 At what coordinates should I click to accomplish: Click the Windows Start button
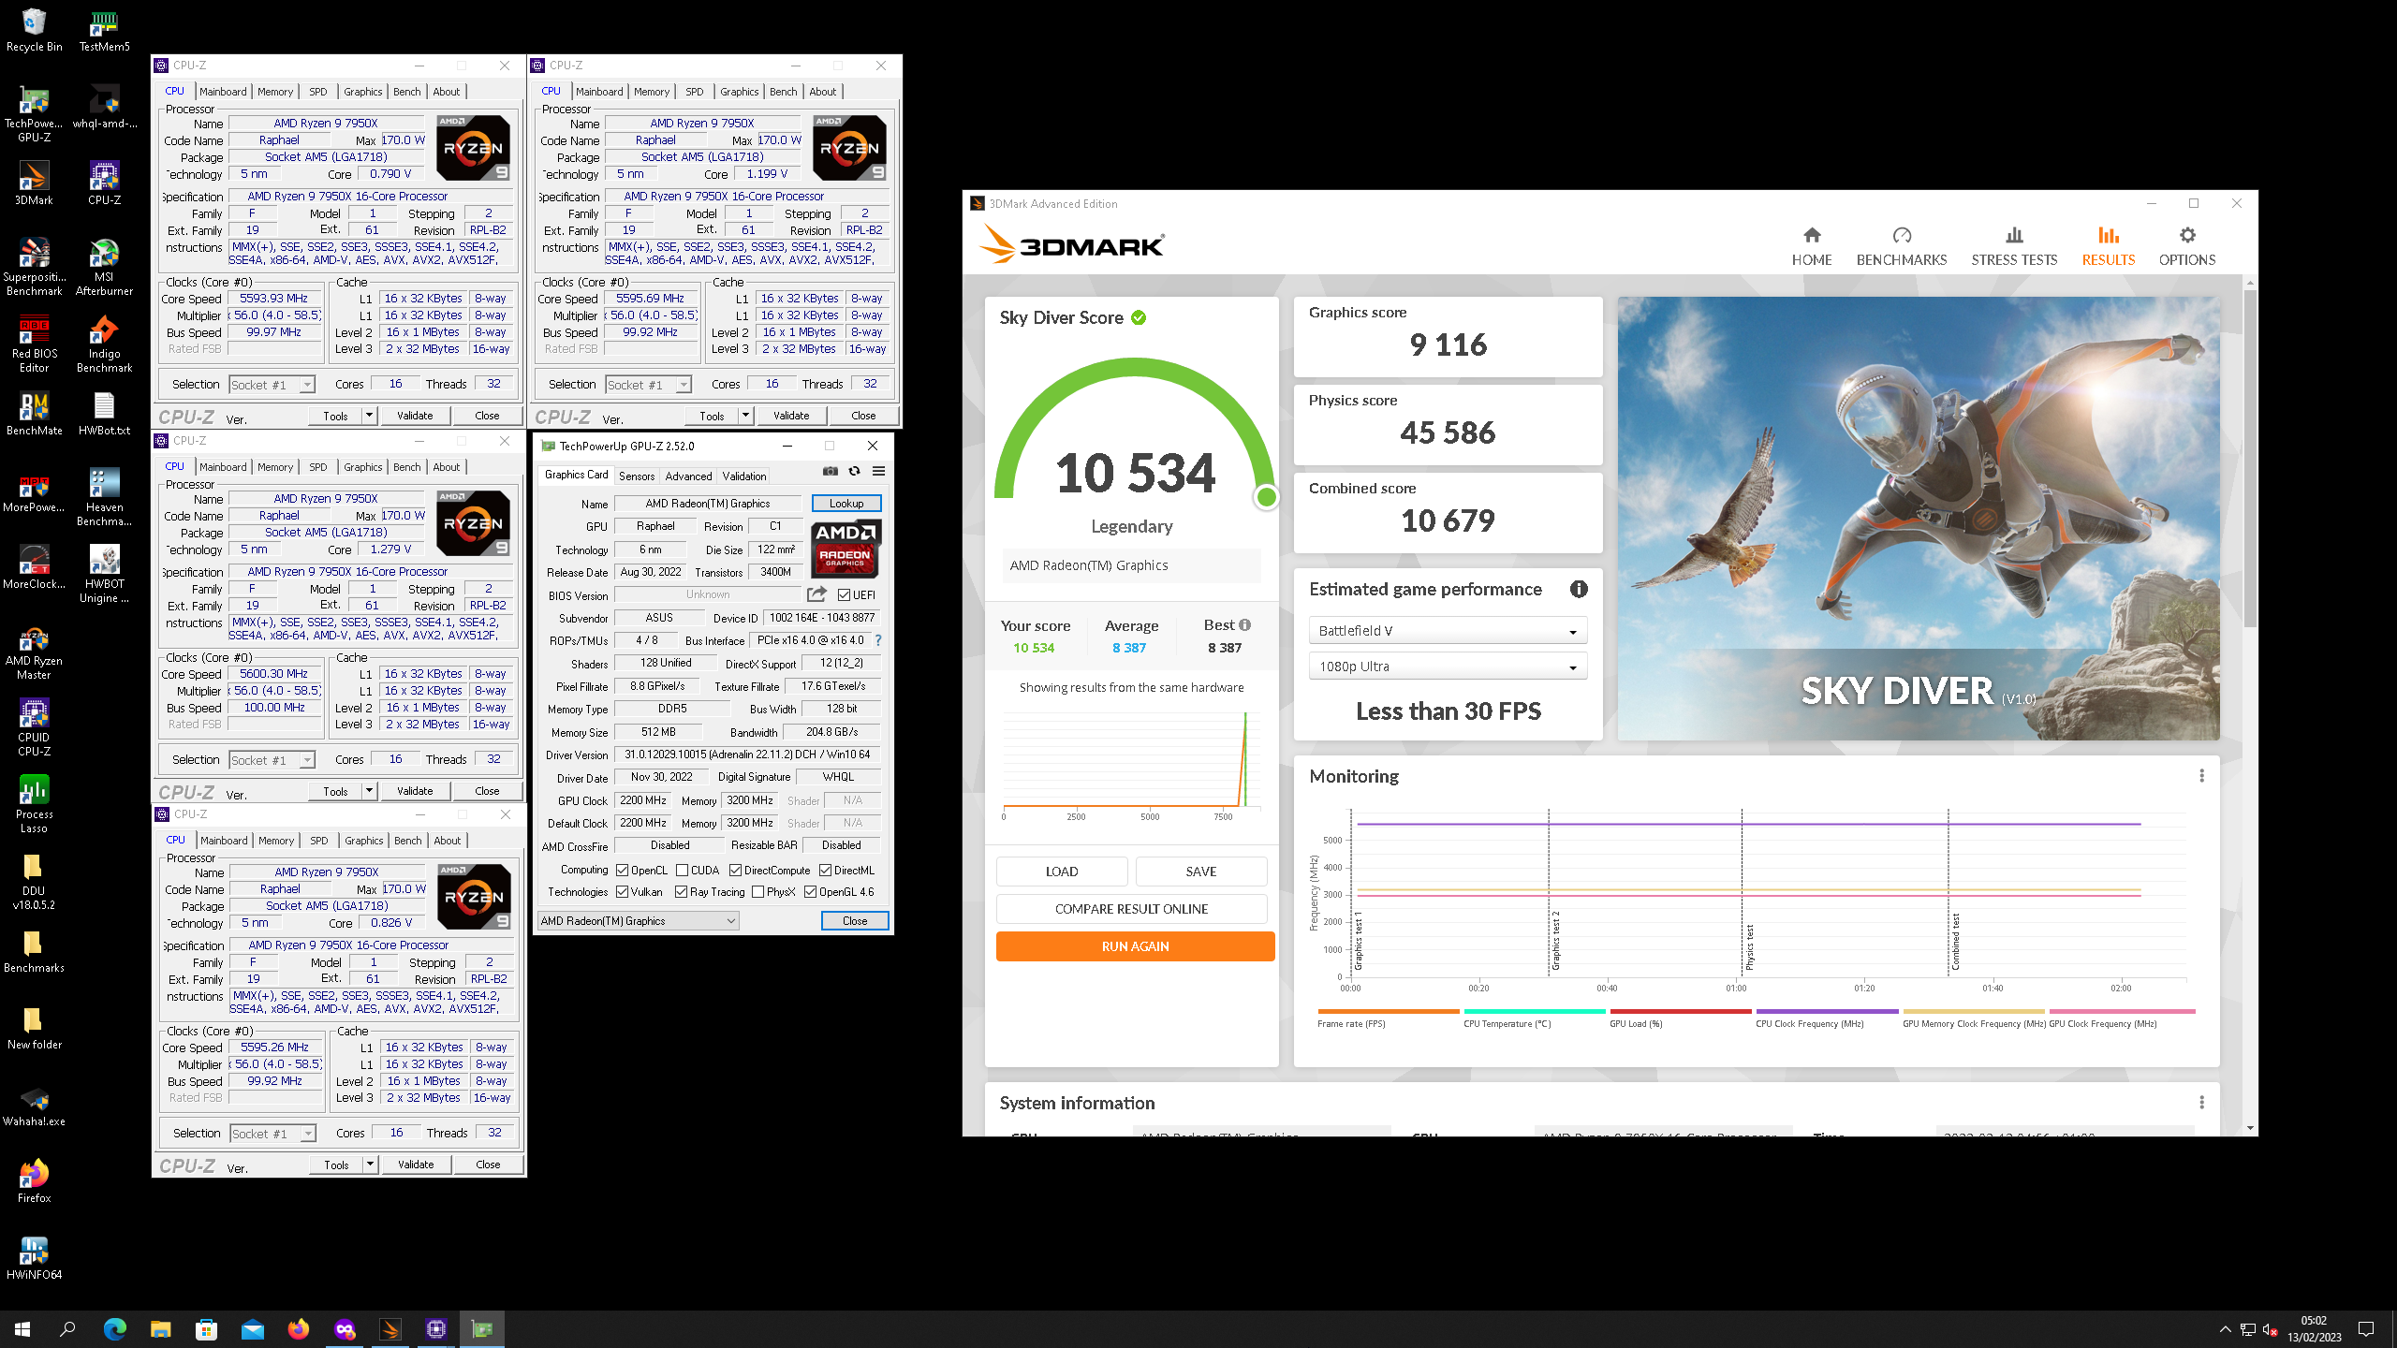tap(22, 1329)
